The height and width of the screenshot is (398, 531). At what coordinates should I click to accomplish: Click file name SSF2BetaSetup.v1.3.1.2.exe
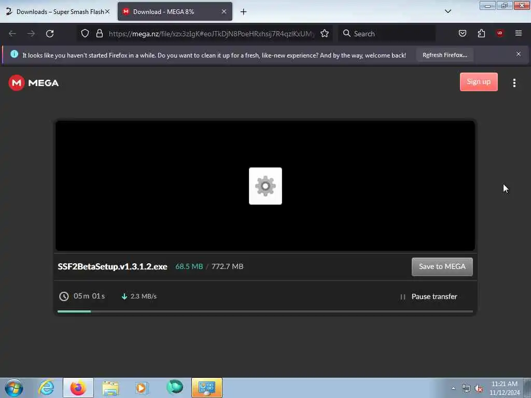pos(113,267)
